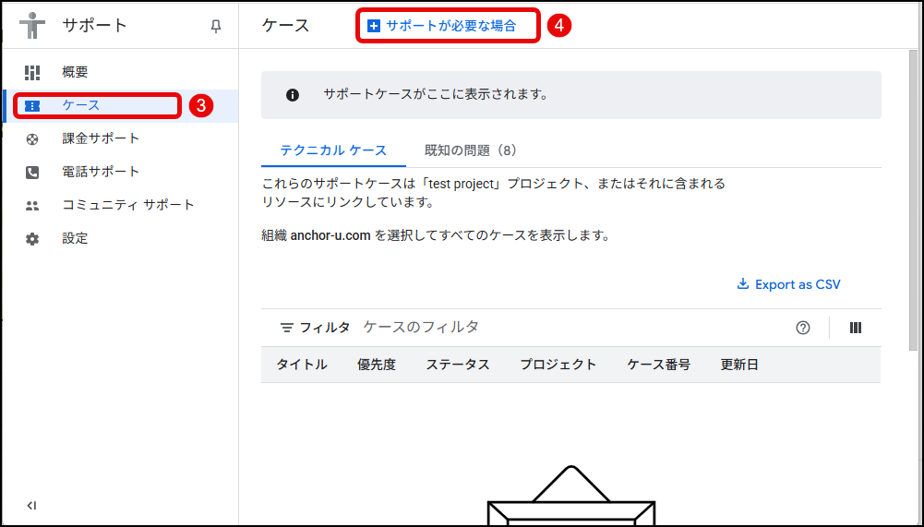Open the filter help question mark icon

pos(803,328)
